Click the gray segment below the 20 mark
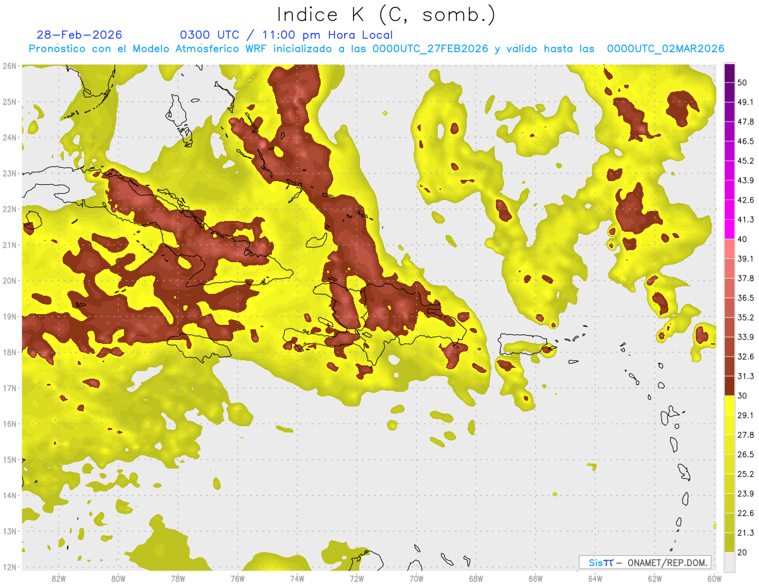The image size is (759, 587). (x=729, y=562)
